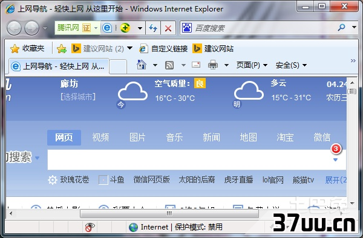
Task: Select the 网页 search tab
Action: (64, 138)
